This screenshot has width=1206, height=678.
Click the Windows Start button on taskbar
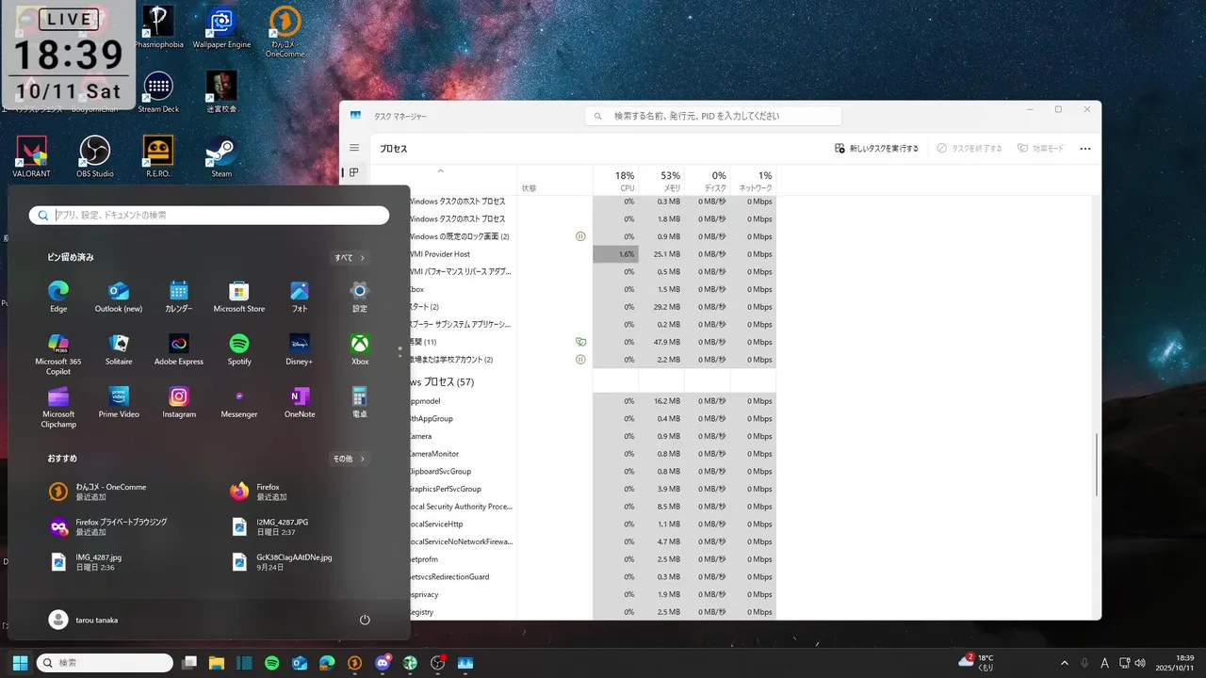pyautogui.click(x=20, y=663)
